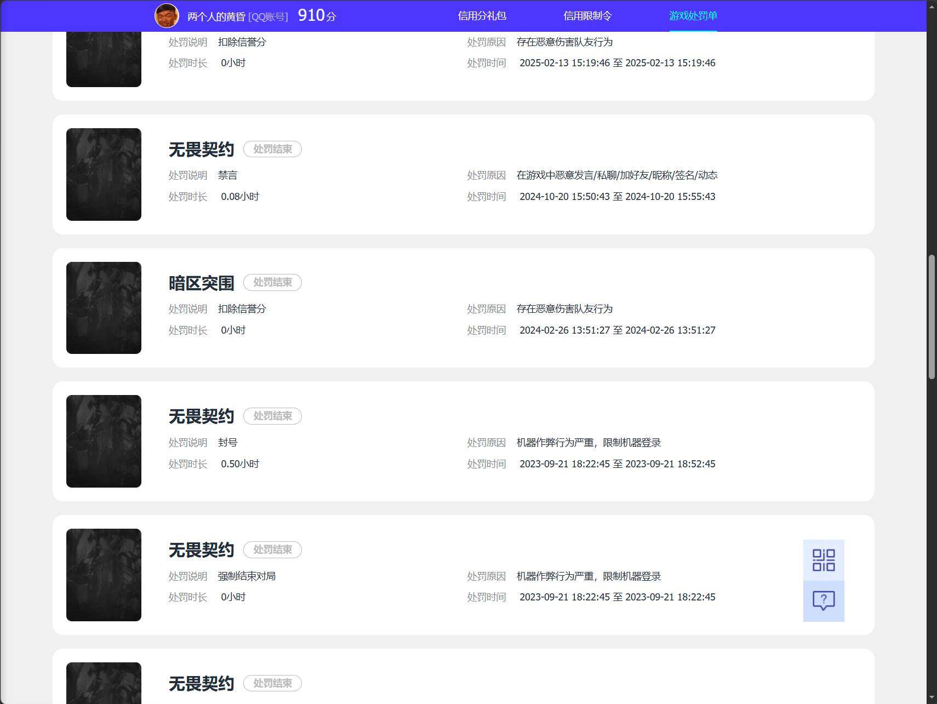Click penalty time ending 2023-09-21 18:52:45
Viewport: 937px width, 704px height.
click(618, 464)
